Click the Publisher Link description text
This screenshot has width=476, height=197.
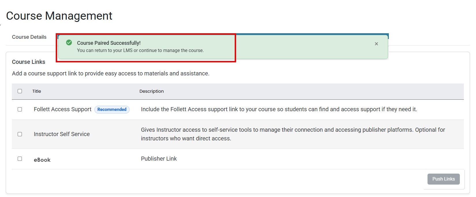point(159,159)
